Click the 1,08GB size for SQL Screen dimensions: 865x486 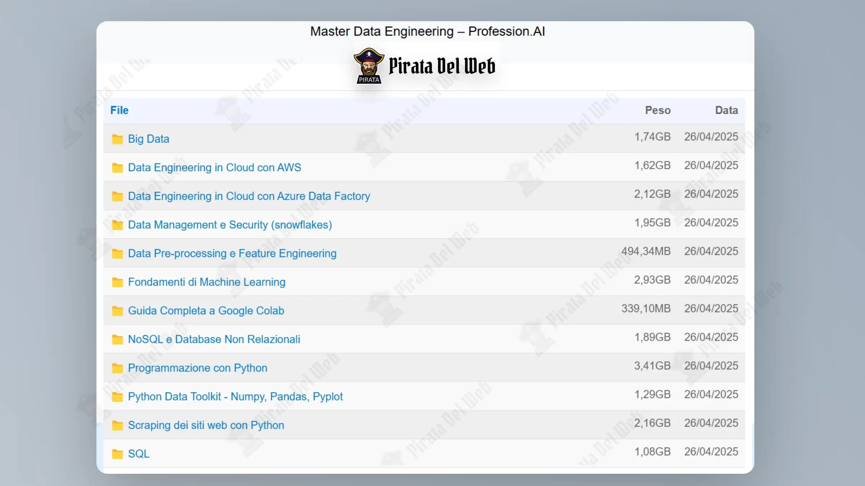(x=652, y=451)
